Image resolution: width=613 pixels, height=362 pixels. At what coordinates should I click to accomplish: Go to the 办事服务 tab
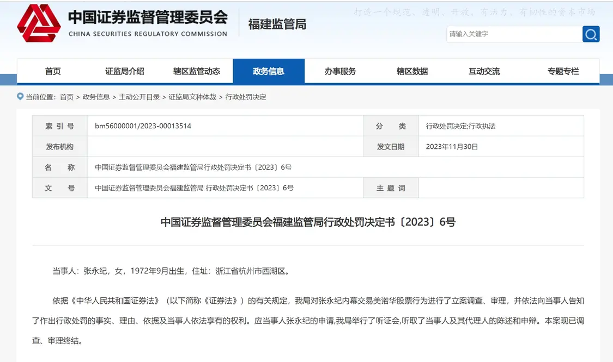pyautogui.click(x=341, y=71)
